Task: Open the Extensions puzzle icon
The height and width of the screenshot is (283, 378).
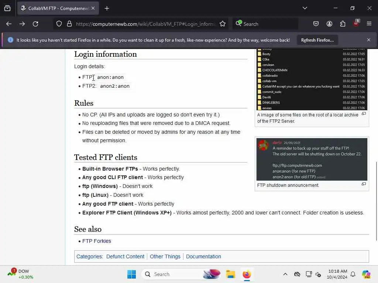Action: (x=343, y=24)
